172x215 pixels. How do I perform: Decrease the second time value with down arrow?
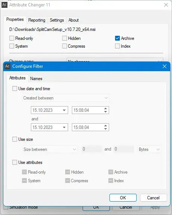coord(105,129)
